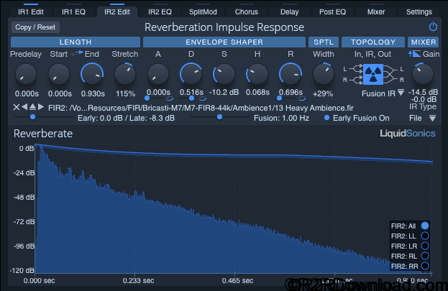
Task: Click the Release (R) knob
Action: (x=291, y=74)
